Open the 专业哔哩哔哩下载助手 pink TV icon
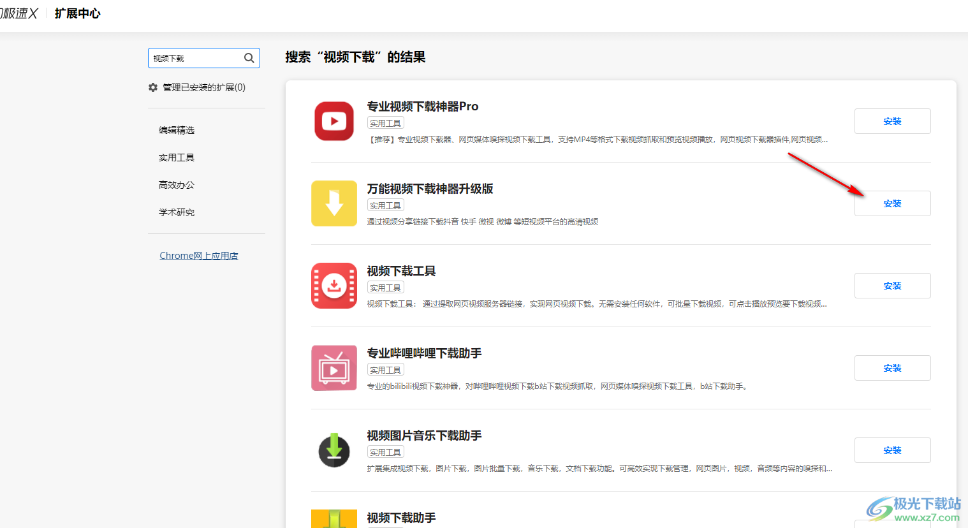 (334, 368)
